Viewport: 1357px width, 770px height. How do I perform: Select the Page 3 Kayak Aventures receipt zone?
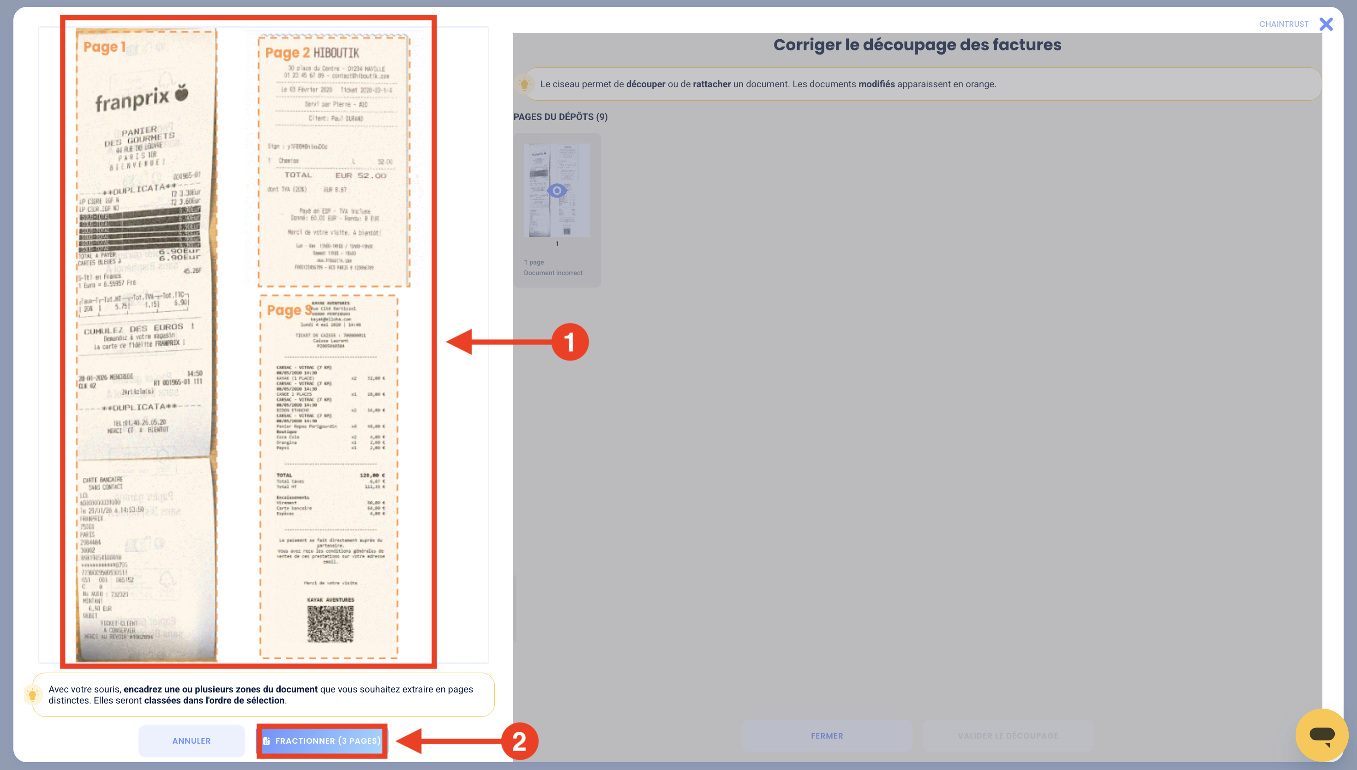coord(329,476)
